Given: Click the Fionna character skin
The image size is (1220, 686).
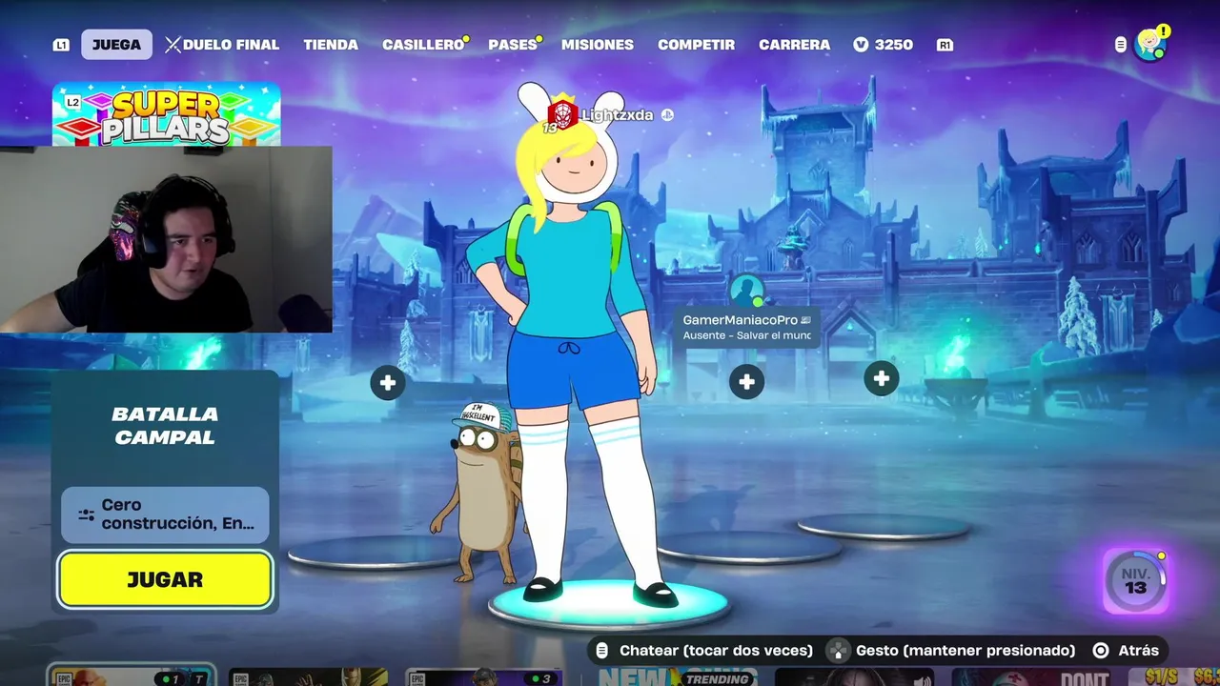Looking at the screenshot, I should tap(578, 343).
